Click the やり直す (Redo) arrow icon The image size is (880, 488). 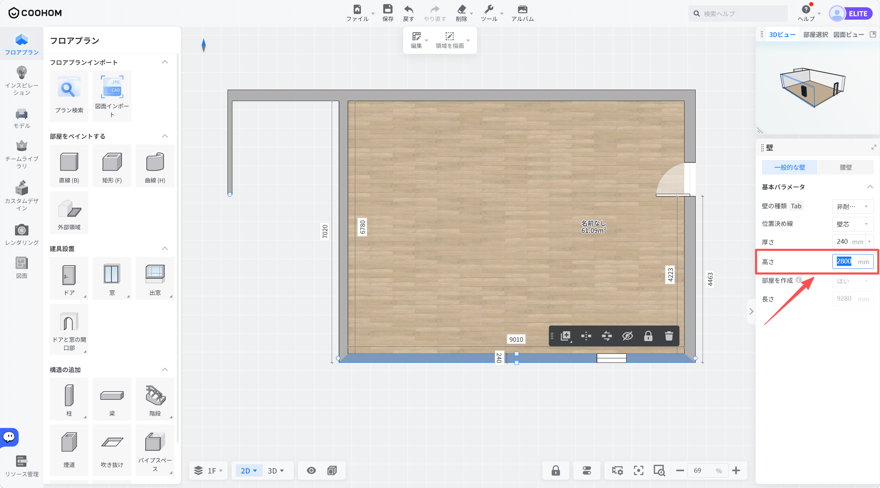tap(435, 9)
